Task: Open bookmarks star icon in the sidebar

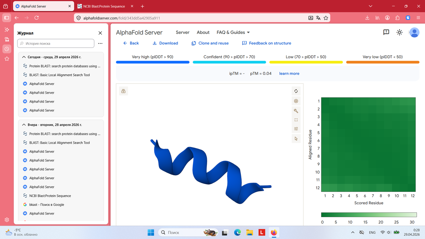Action: point(7,59)
